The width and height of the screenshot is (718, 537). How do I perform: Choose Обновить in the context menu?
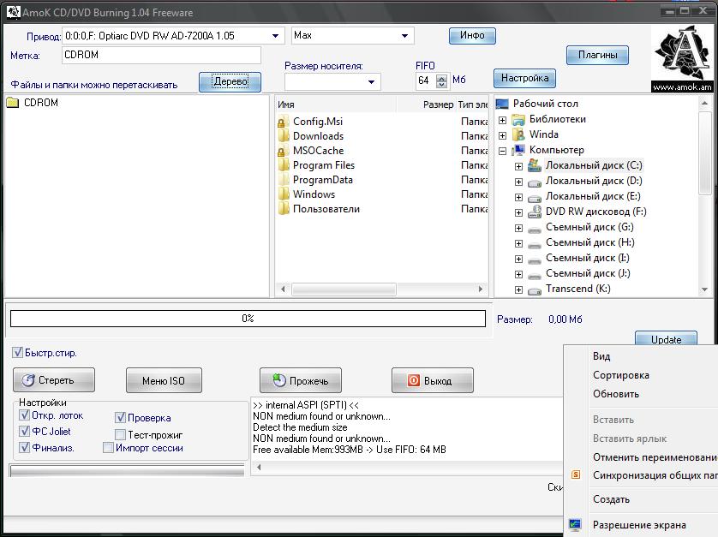pos(641,394)
